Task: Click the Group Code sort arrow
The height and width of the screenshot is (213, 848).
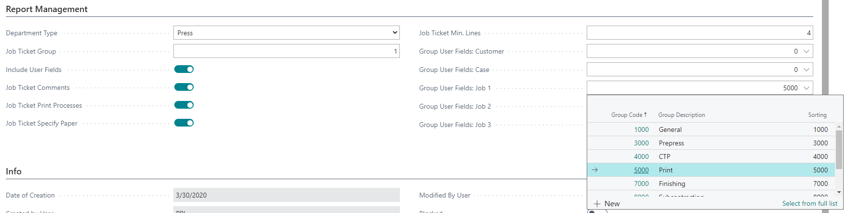Action: click(645, 114)
